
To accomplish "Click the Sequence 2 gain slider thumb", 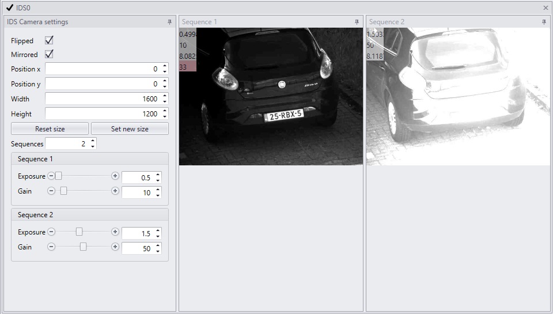I will [x=83, y=247].
